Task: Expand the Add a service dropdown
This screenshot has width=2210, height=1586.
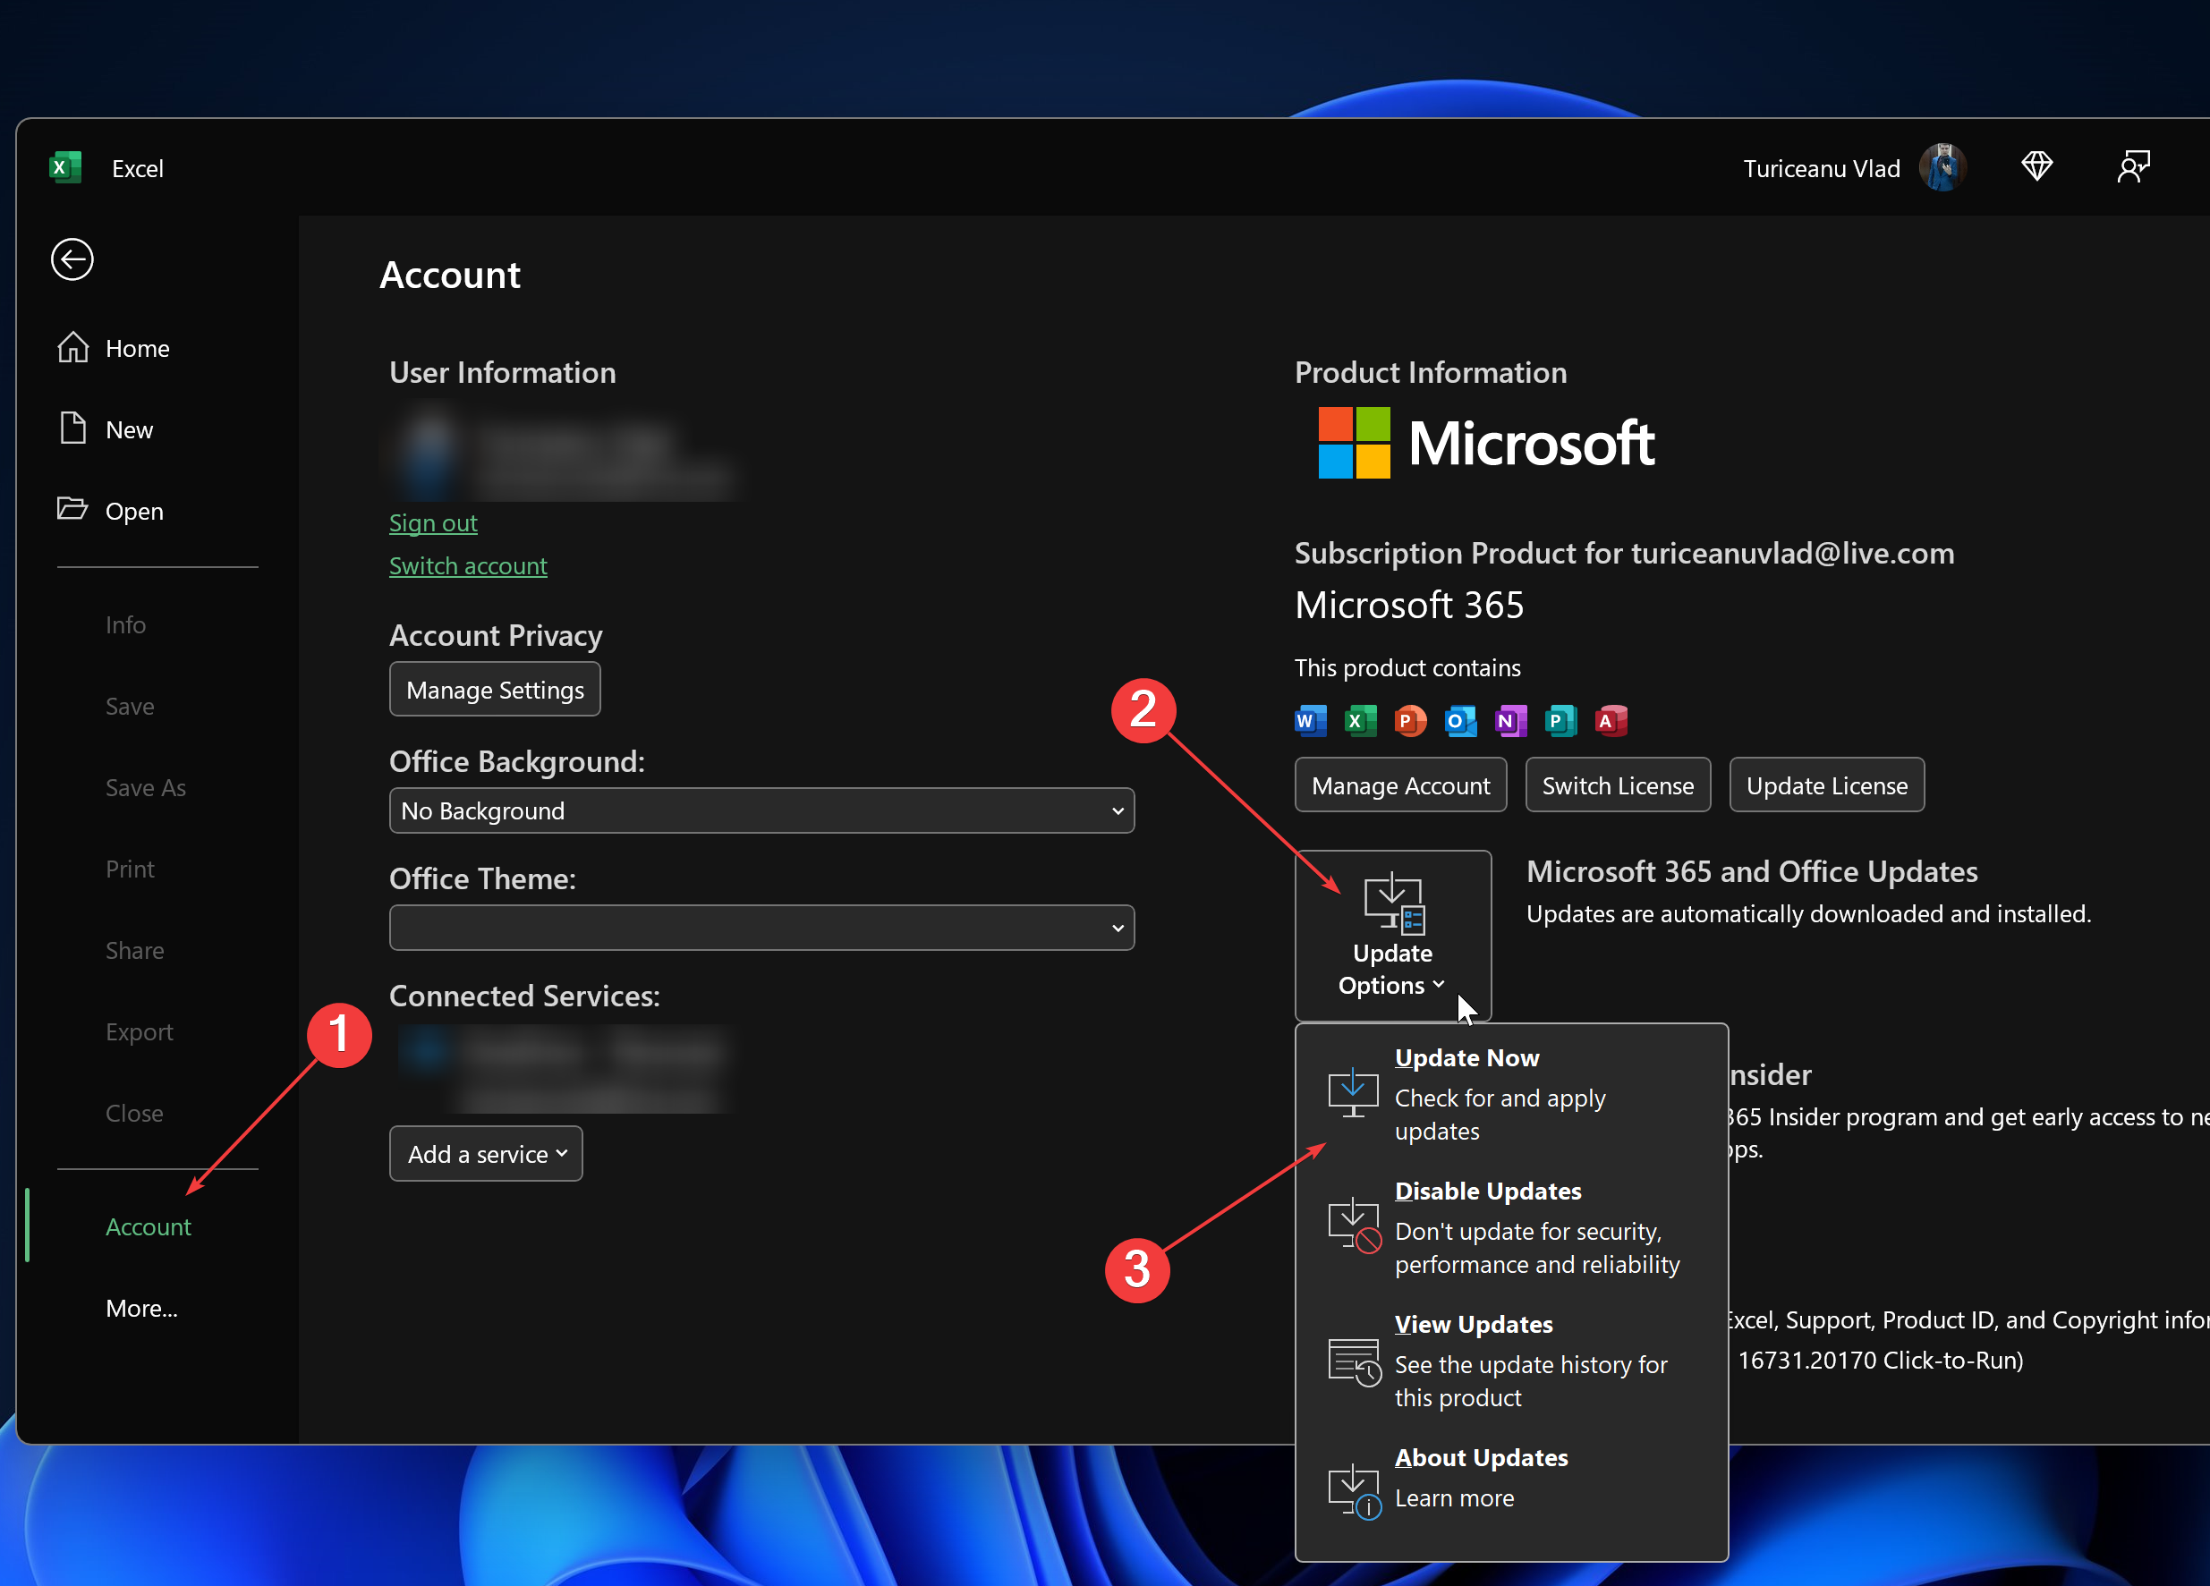Action: [x=486, y=1153]
